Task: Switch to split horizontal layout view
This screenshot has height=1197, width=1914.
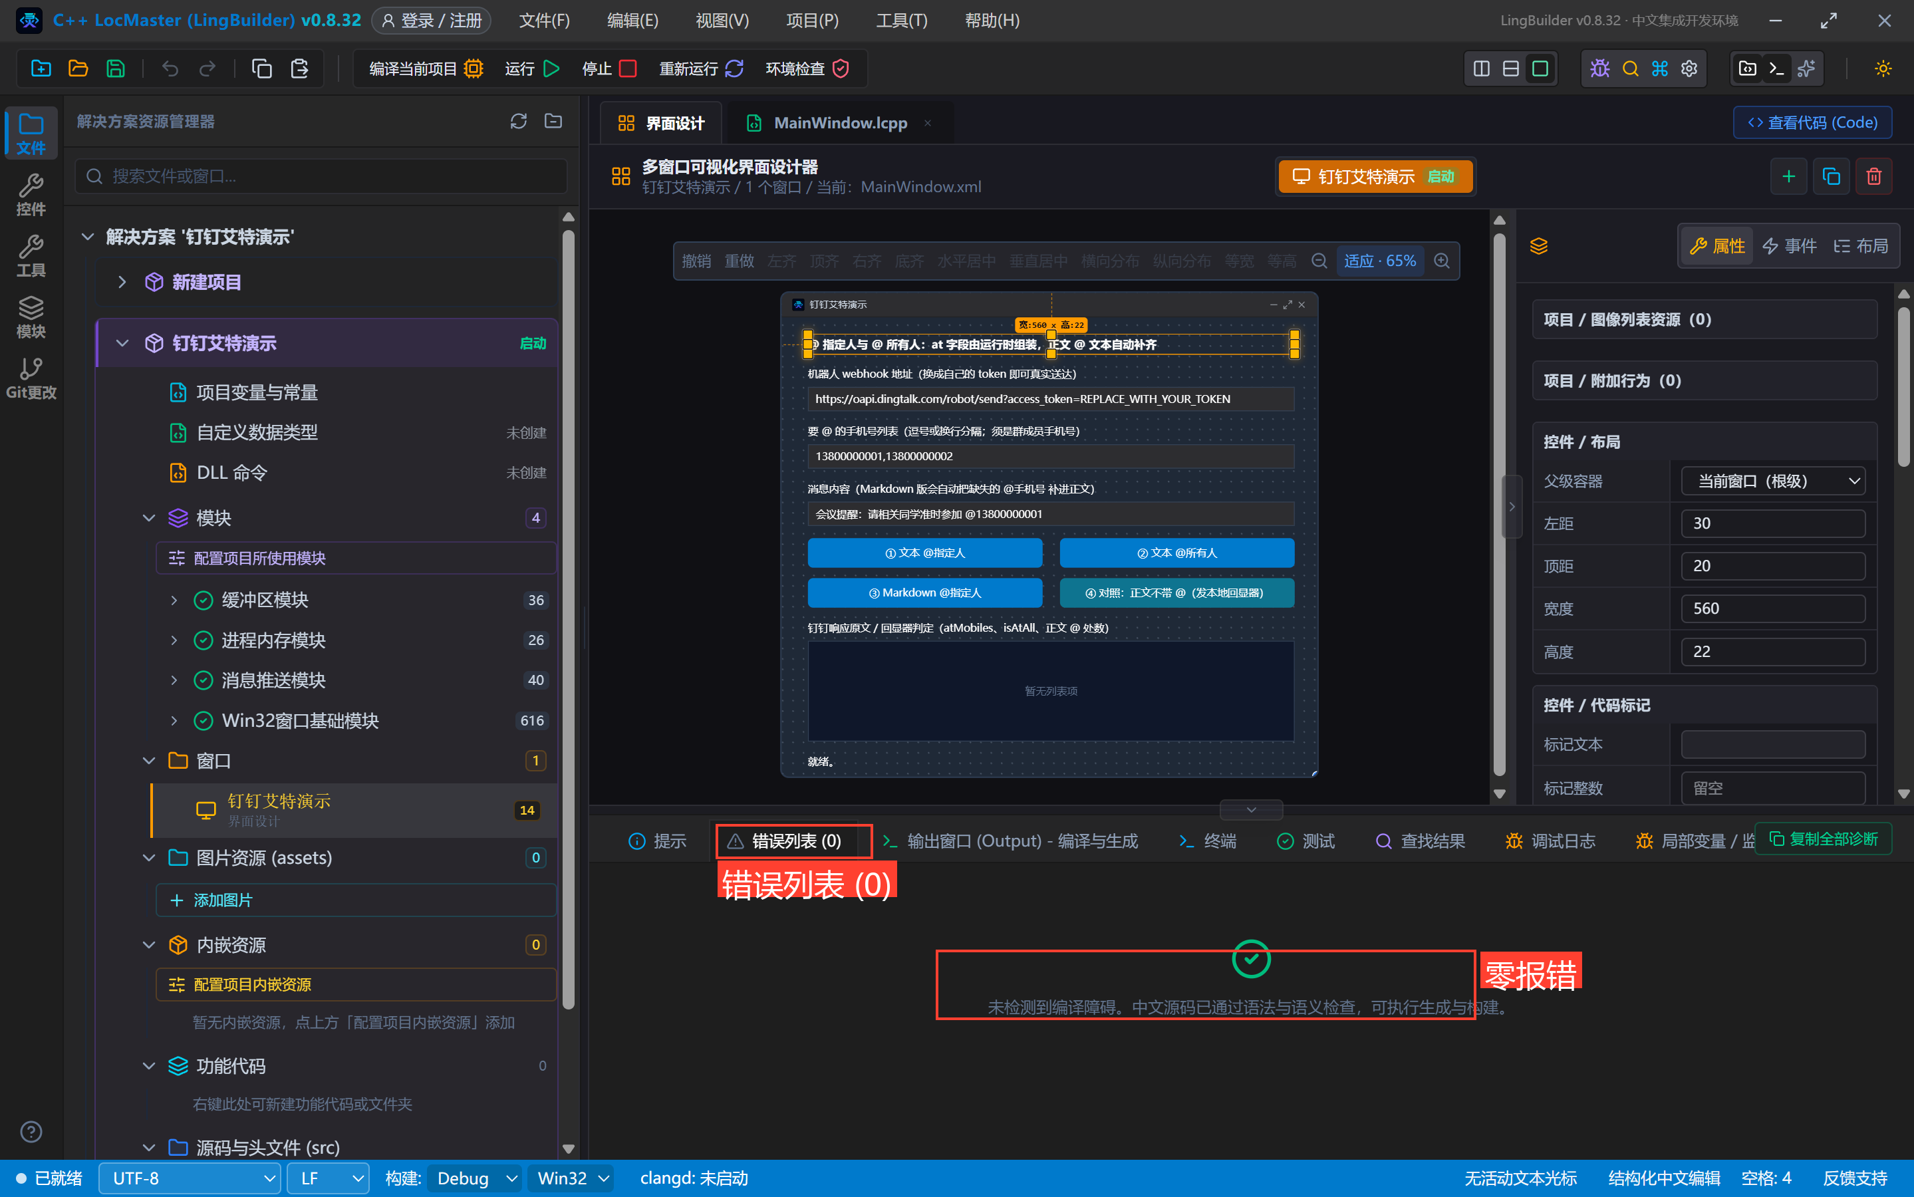Action: click(1510, 69)
